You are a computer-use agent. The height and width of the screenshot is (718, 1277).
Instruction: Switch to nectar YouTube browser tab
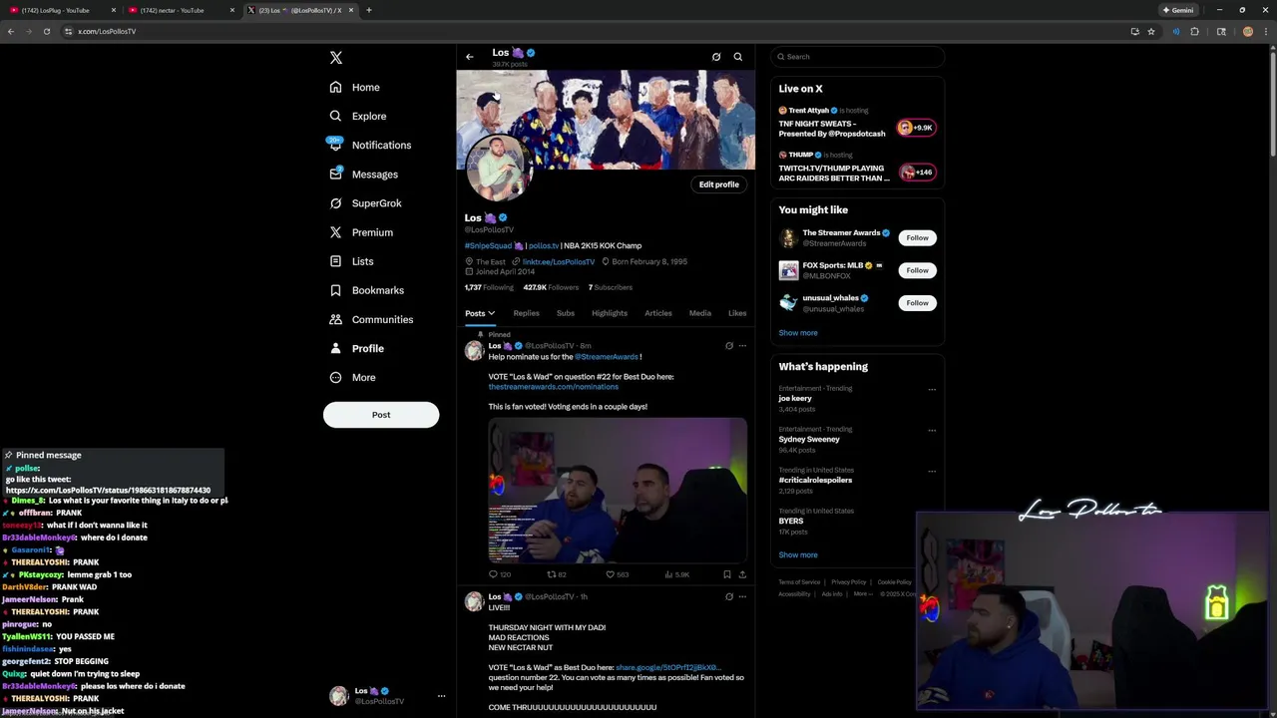(180, 10)
